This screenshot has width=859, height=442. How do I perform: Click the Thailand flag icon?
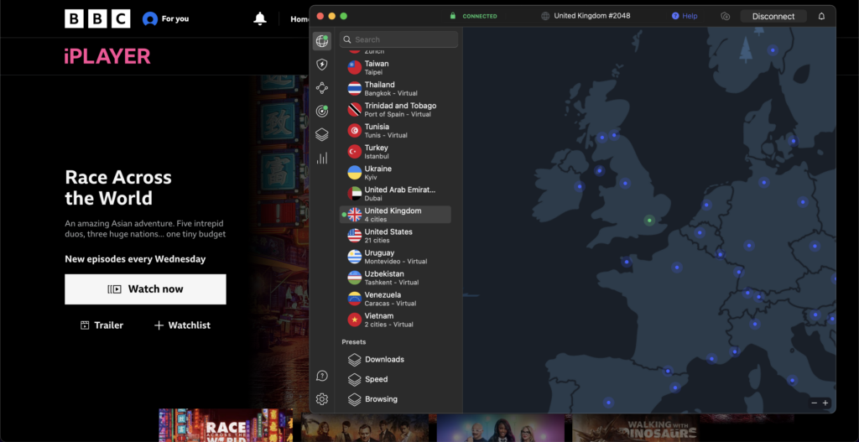[355, 88]
